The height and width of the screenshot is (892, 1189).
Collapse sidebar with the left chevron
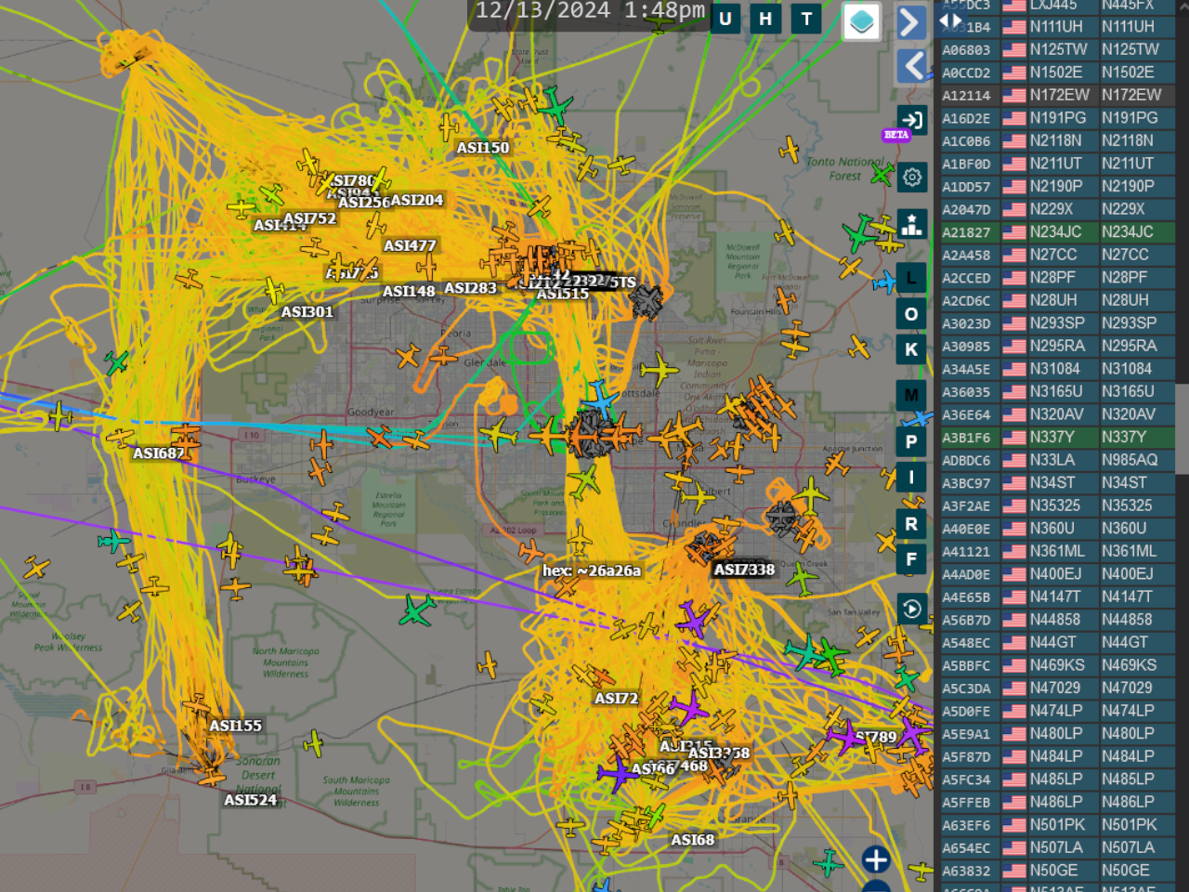912,65
